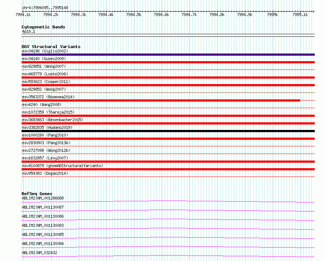
Task: Open variant nsv829852 (Wong2007) label
Action: 44,89
